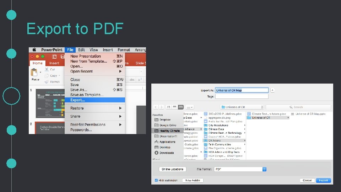The height and width of the screenshot is (192, 341).
Task: Click the Format painter brush icon
Action: (47, 82)
